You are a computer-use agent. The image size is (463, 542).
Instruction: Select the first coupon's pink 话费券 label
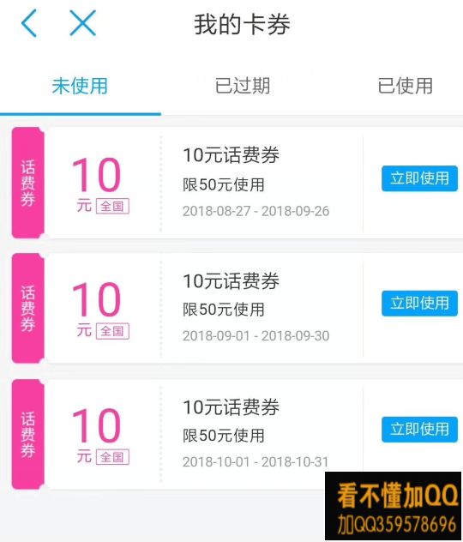(28, 183)
